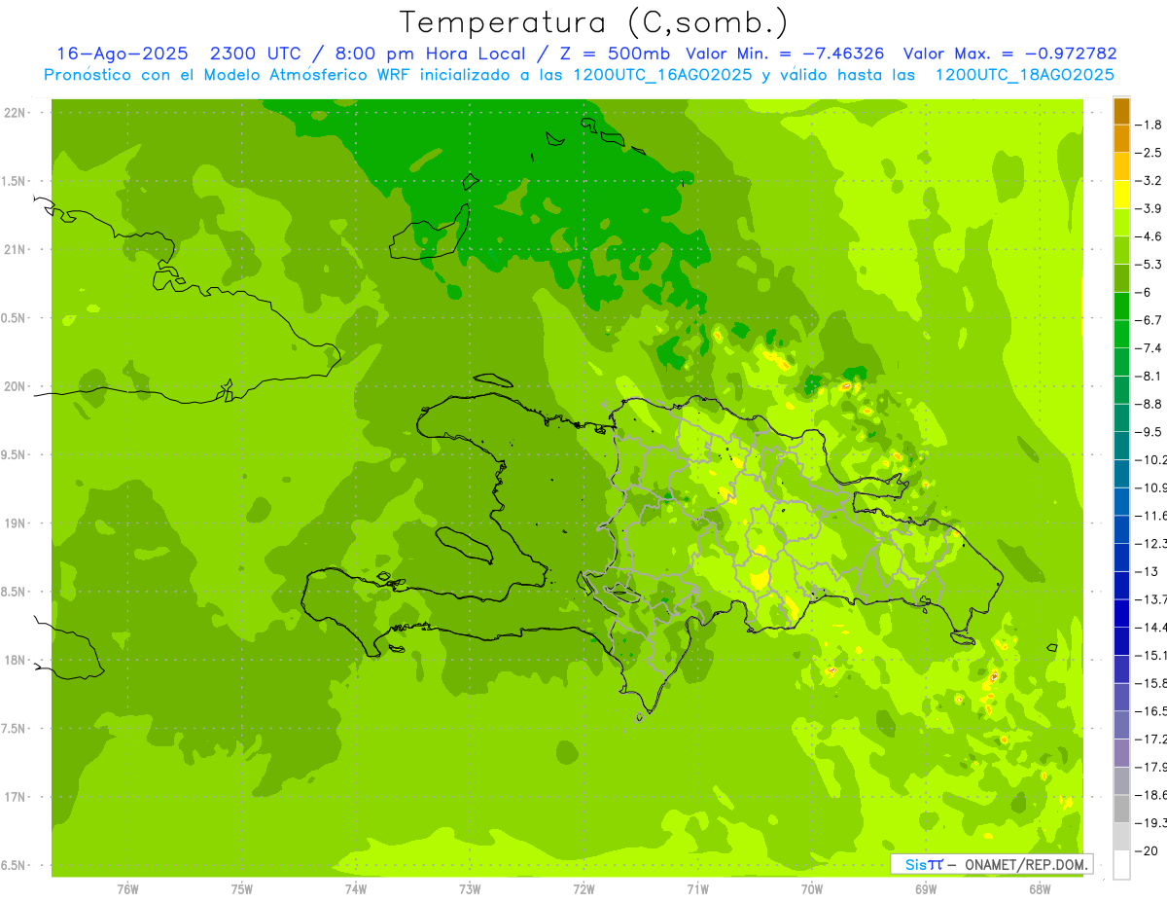This screenshot has width=1167, height=902.
Task: Click the '19N' latitude label
Action: 16,523
